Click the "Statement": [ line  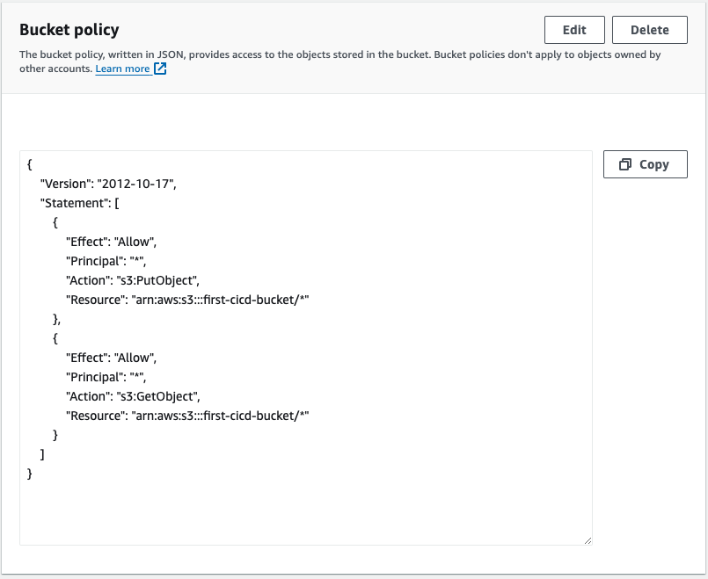tap(80, 203)
